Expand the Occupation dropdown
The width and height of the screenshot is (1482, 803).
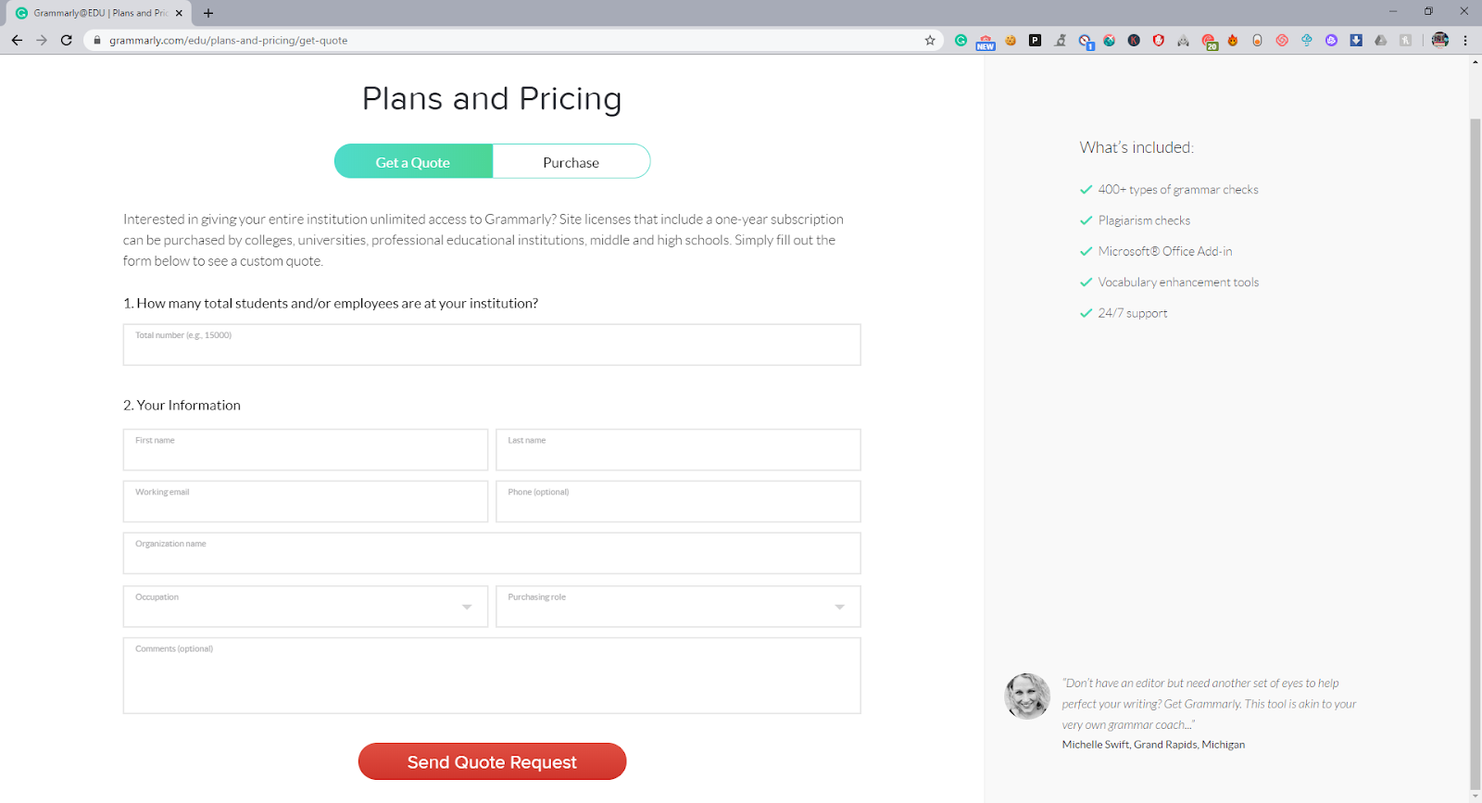point(306,607)
